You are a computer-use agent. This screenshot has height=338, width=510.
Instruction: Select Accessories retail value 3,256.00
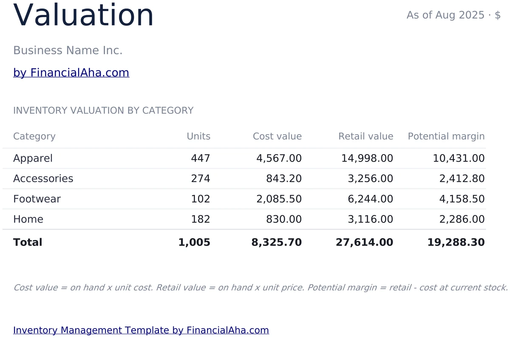(x=371, y=179)
